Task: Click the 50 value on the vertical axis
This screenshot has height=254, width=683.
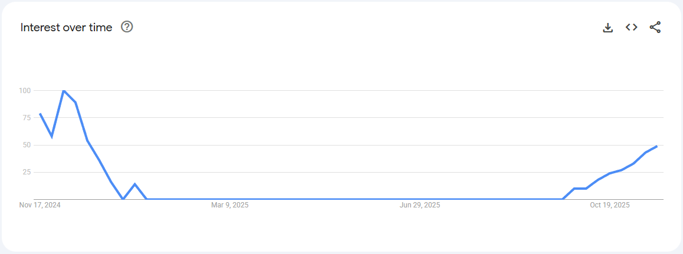Action: (26, 145)
